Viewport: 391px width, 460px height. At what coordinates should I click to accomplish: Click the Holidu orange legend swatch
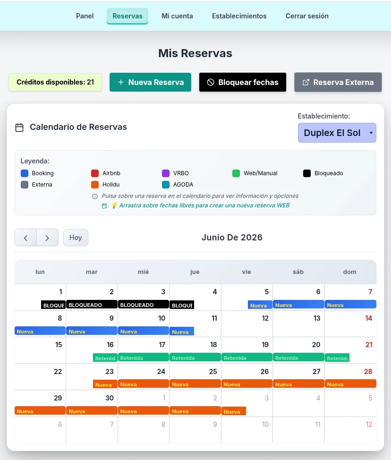pos(95,185)
